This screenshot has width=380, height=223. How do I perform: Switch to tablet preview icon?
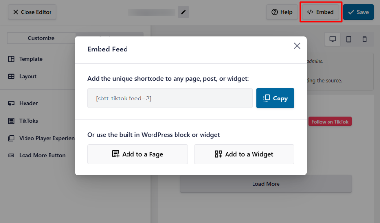pos(349,39)
